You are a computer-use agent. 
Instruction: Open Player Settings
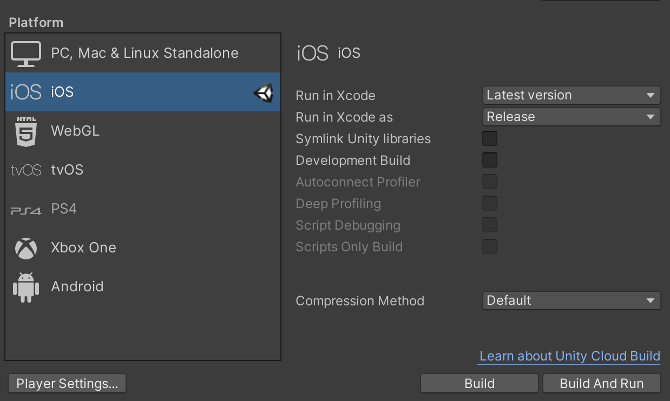click(x=67, y=384)
